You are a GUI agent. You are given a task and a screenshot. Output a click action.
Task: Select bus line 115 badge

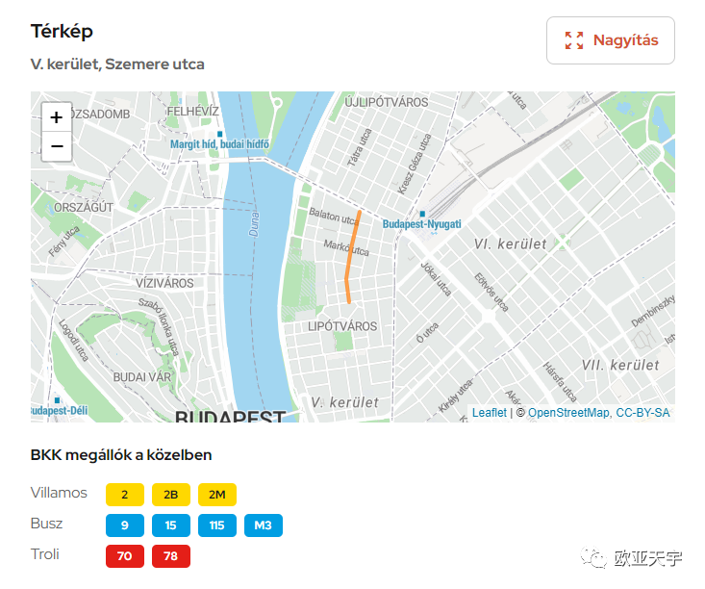point(217,525)
